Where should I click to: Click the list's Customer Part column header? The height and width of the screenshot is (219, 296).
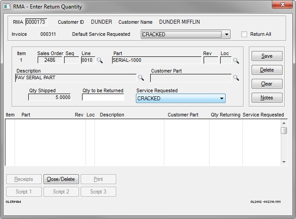[183, 115]
